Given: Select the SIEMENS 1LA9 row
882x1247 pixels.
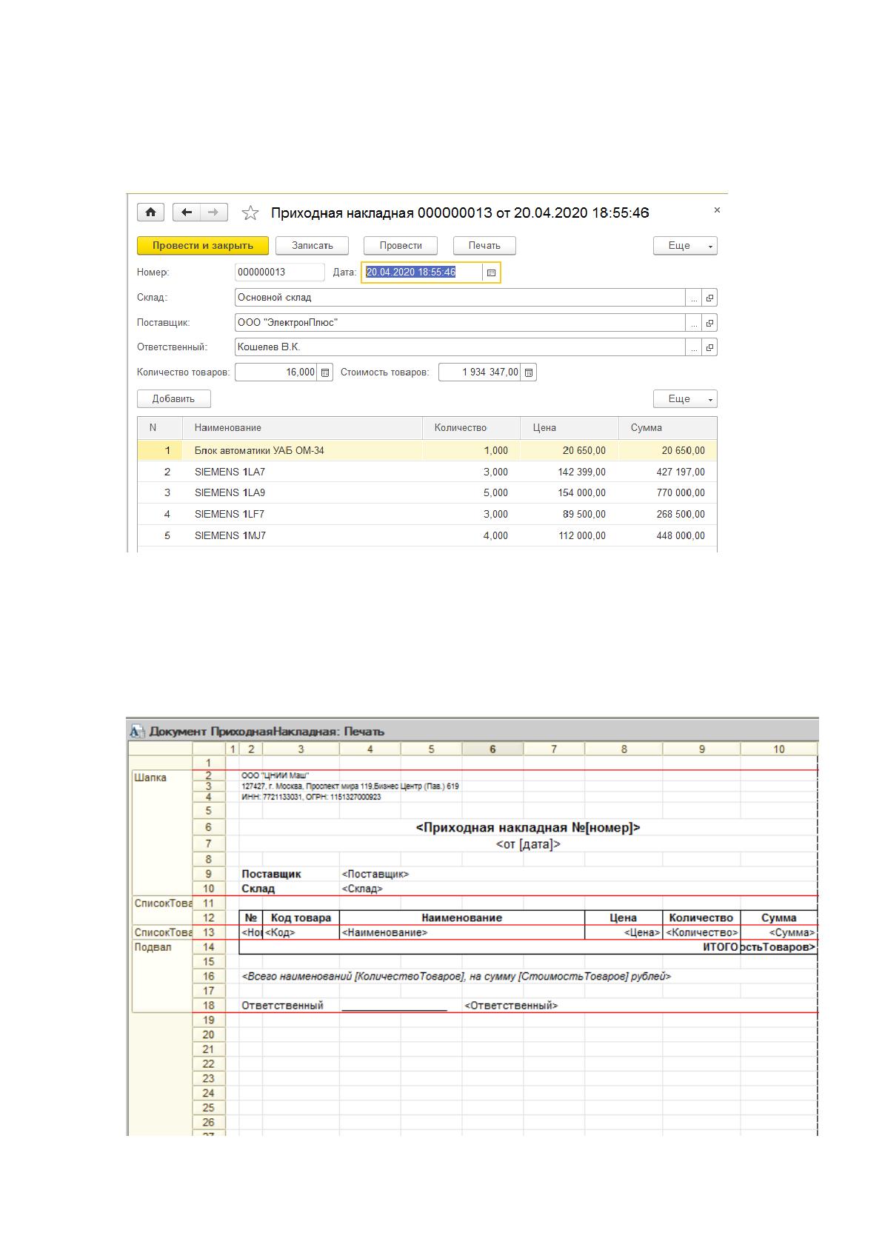Looking at the screenshot, I should (427, 493).
